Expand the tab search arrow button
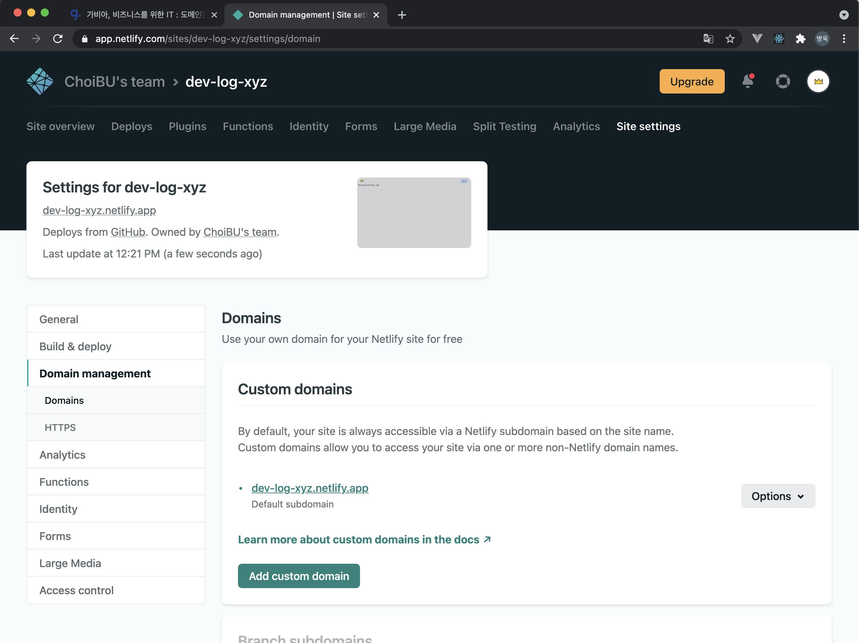The width and height of the screenshot is (859, 643). coord(843,15)
